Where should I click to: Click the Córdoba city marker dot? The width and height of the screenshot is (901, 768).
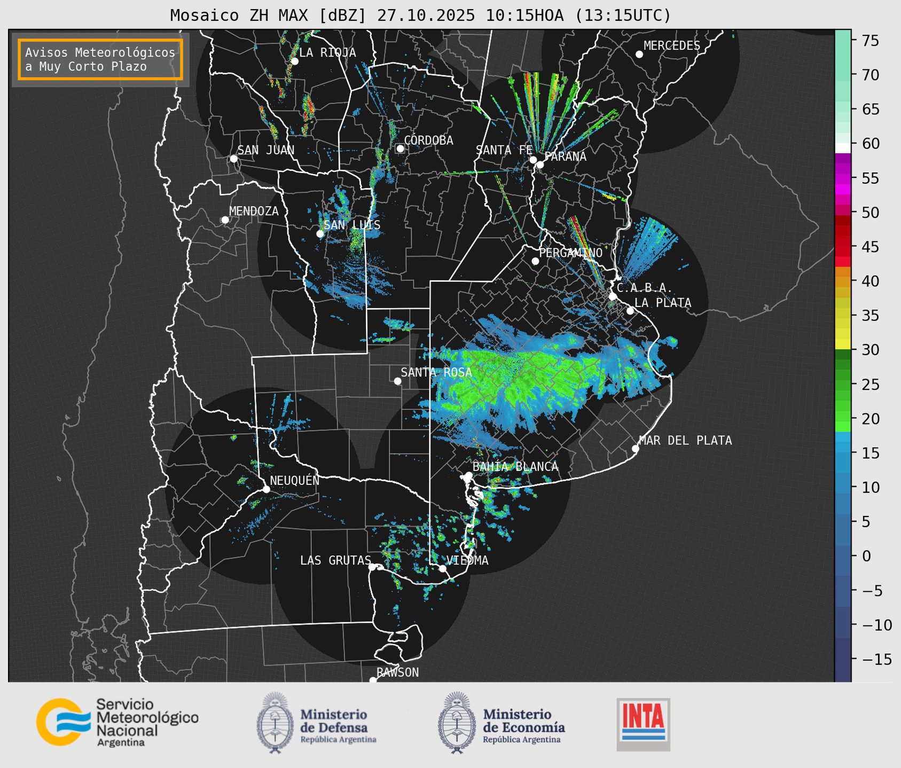400,149
